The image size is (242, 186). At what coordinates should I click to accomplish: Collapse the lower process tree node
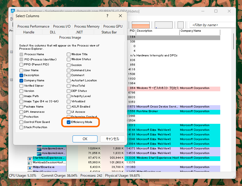[11, 80]
